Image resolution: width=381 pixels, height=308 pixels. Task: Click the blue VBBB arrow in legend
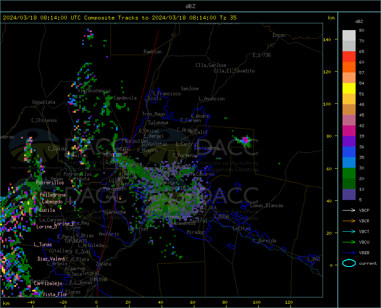pos(349,253)
